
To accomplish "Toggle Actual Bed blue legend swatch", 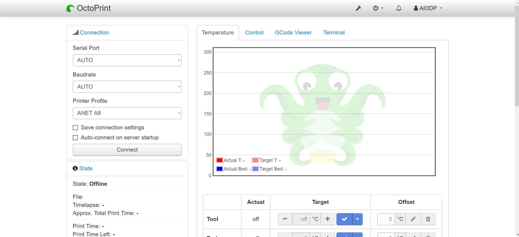I will (x=219, y=169).
